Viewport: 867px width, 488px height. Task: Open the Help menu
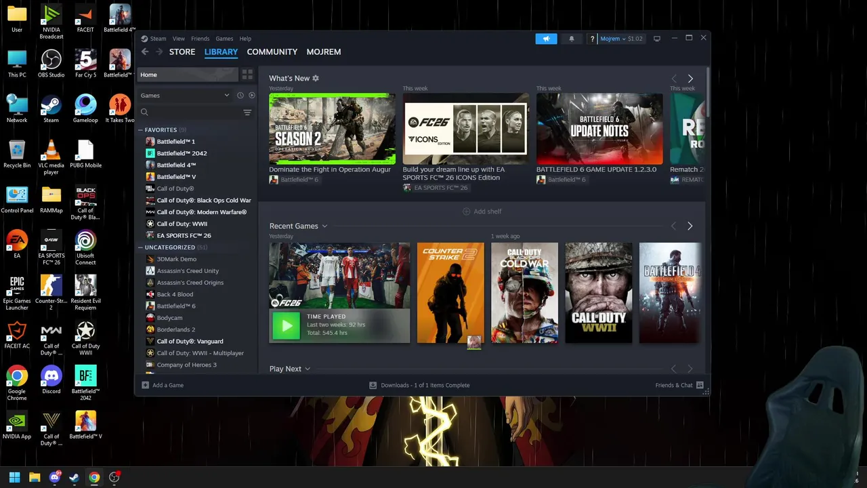tap(245, 39)
